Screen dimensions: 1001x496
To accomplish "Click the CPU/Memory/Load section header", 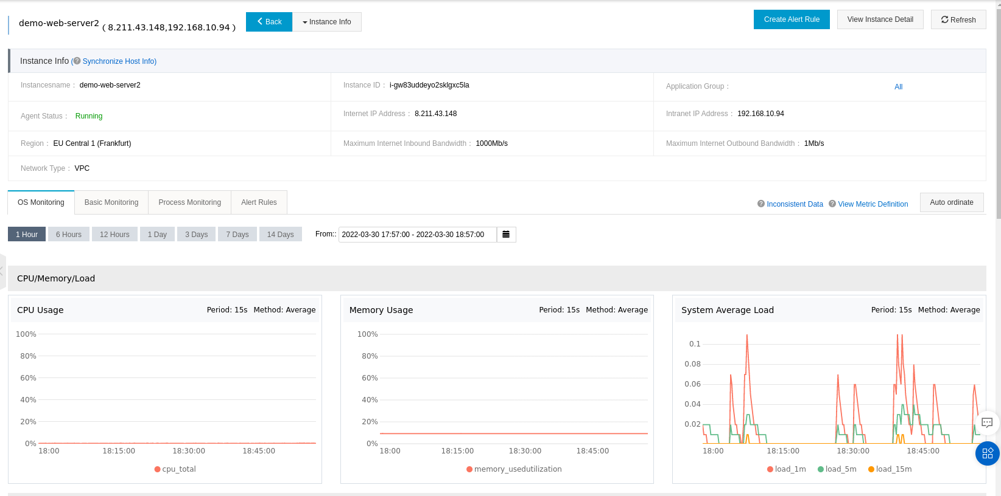I will pos(497,278).
